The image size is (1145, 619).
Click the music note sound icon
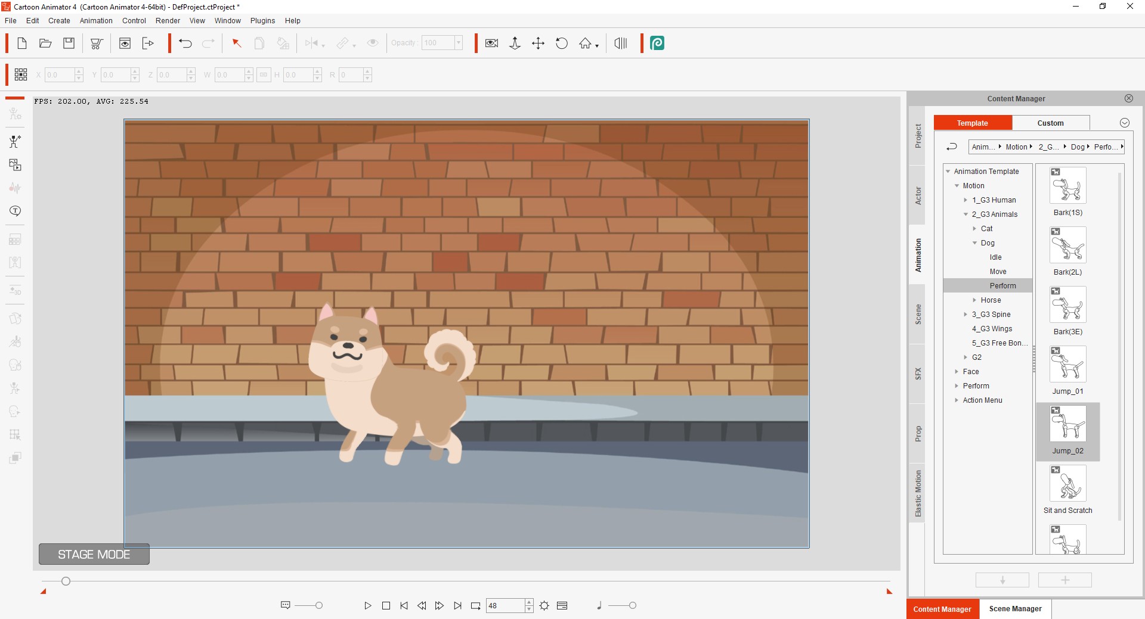click(x=599, y=605)
